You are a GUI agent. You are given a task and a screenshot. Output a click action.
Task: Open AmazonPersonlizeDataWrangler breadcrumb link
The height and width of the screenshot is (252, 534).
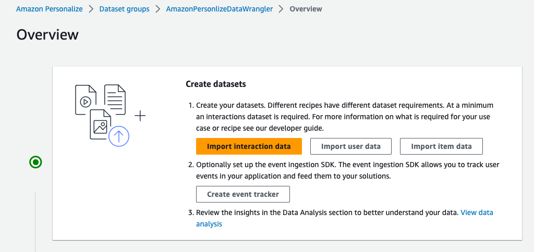coord(219,9)
